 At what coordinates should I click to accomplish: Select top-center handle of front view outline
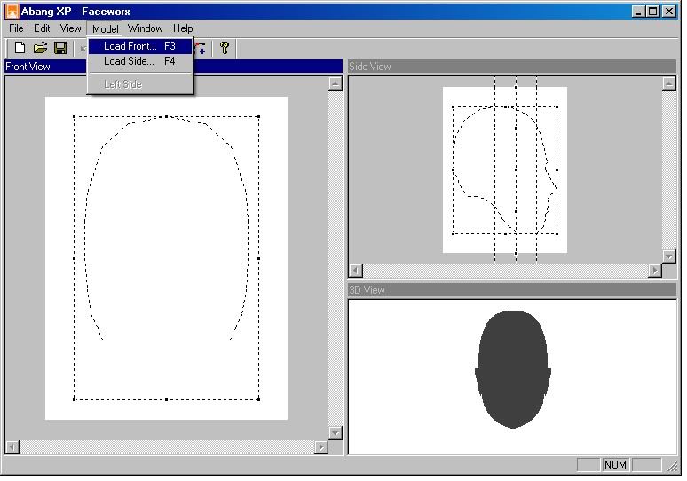point(166,116)
